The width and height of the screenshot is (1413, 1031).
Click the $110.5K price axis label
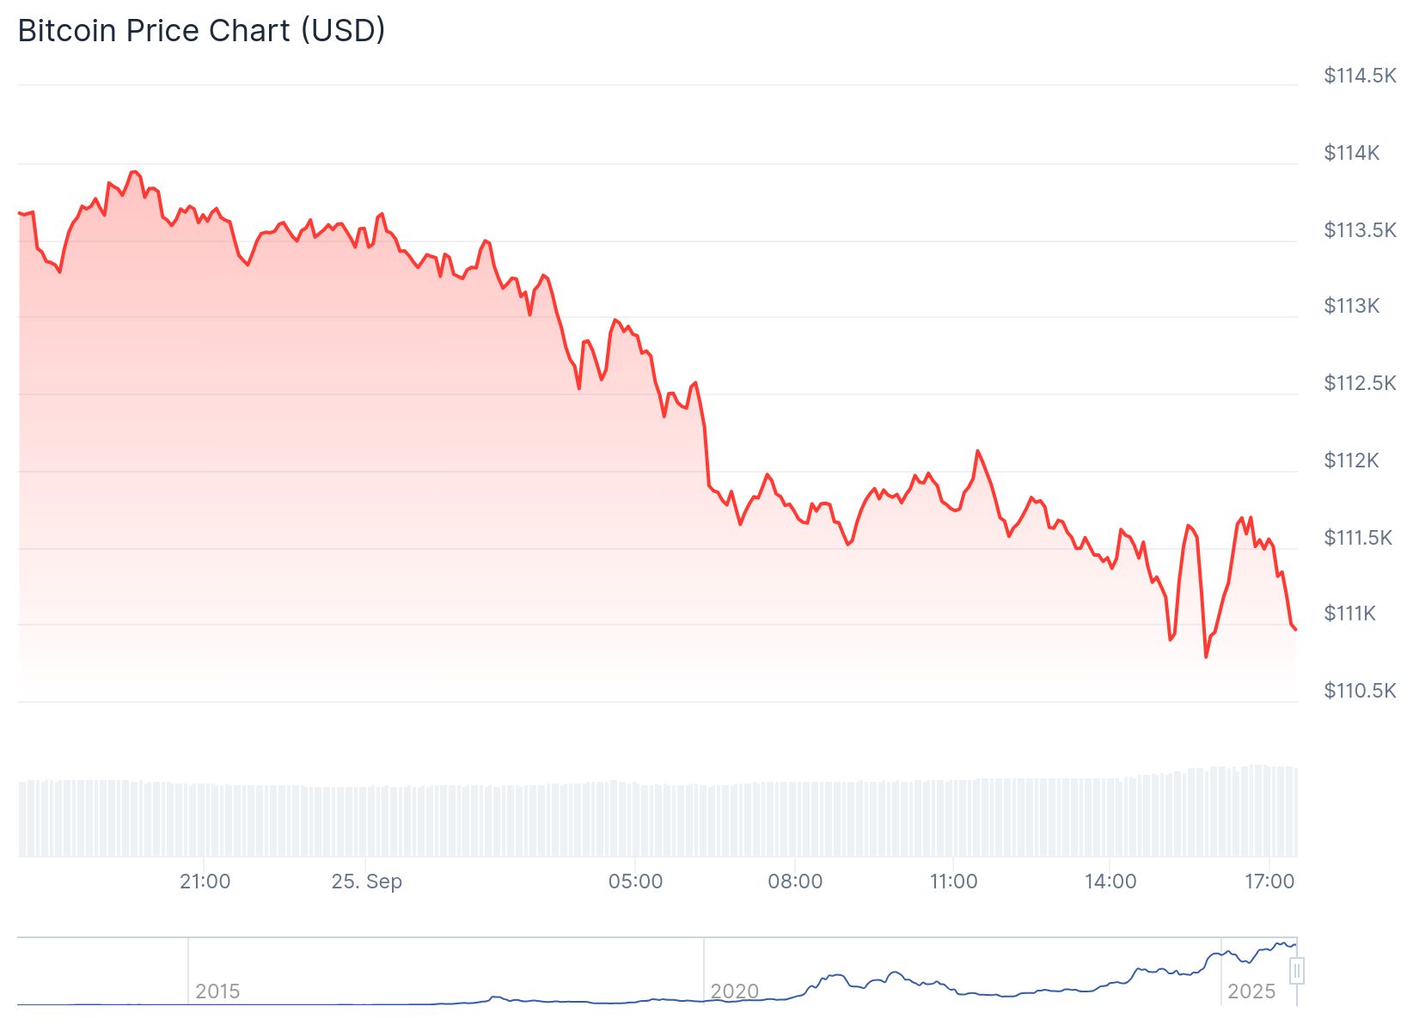pyautogui.click(x=1360, y=691)
